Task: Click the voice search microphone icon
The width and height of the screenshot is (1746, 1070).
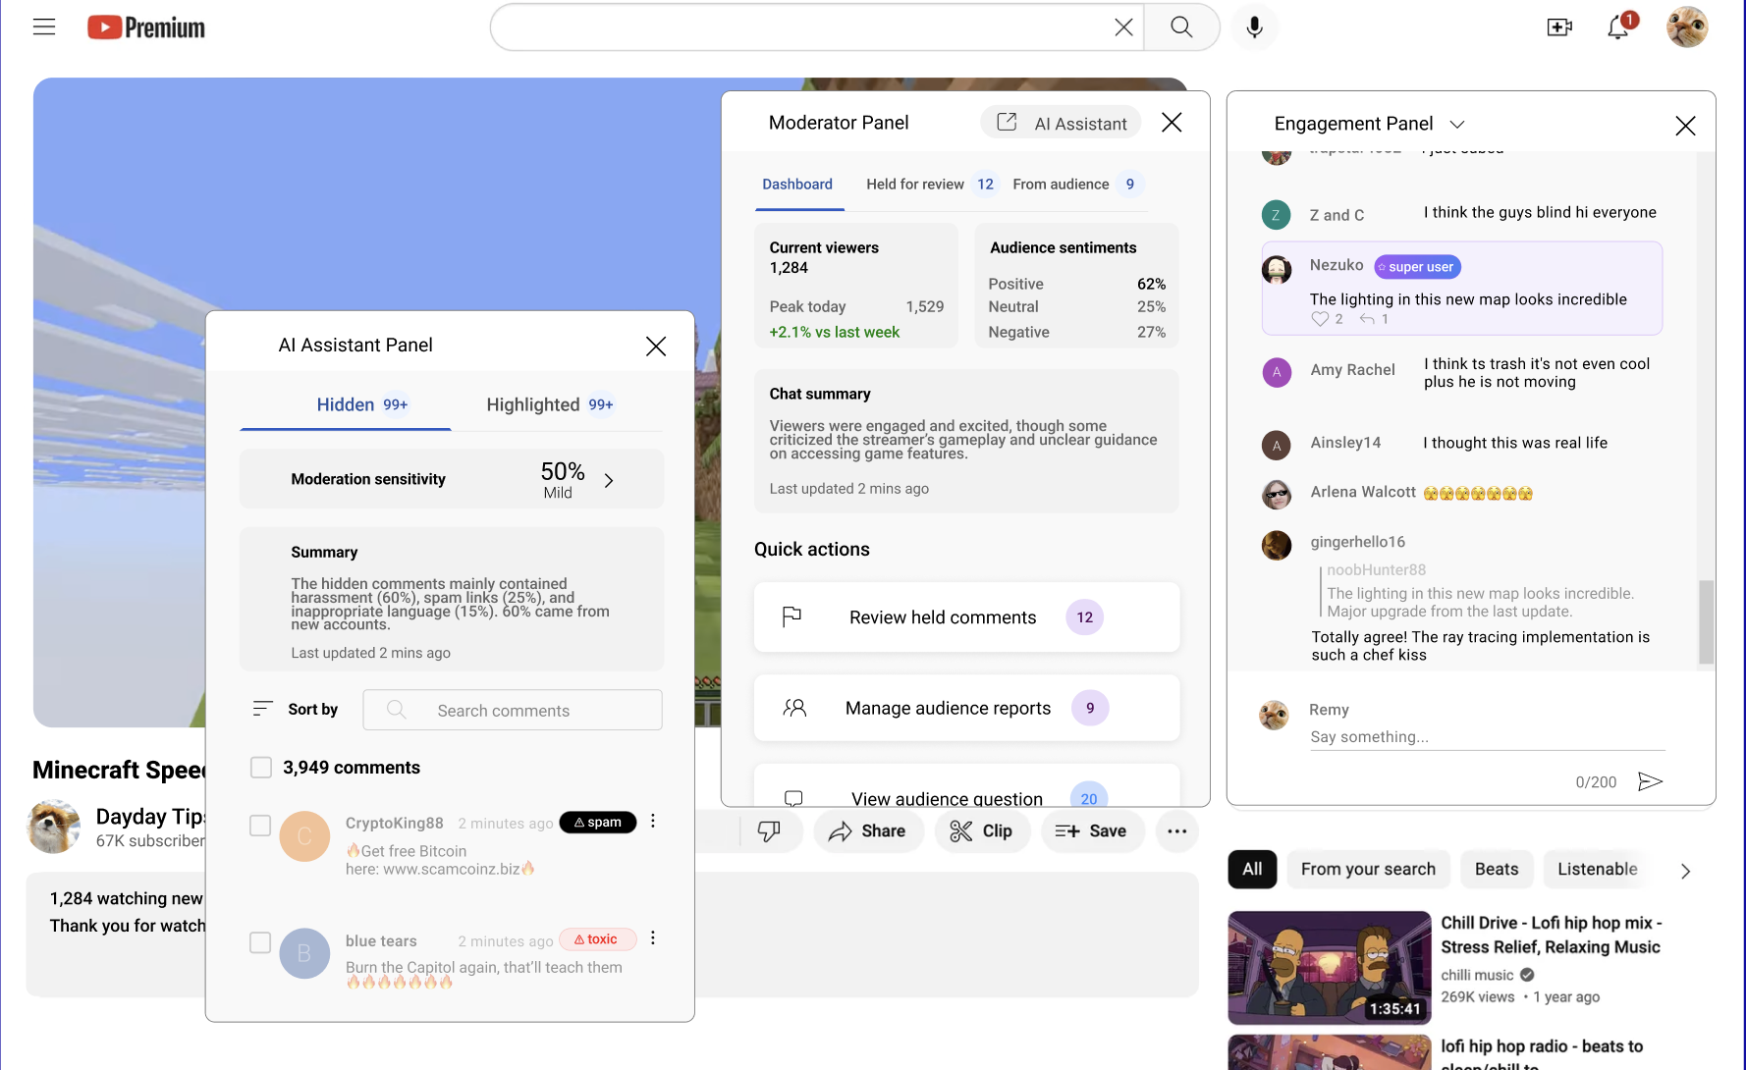Action: [1254, 27]
